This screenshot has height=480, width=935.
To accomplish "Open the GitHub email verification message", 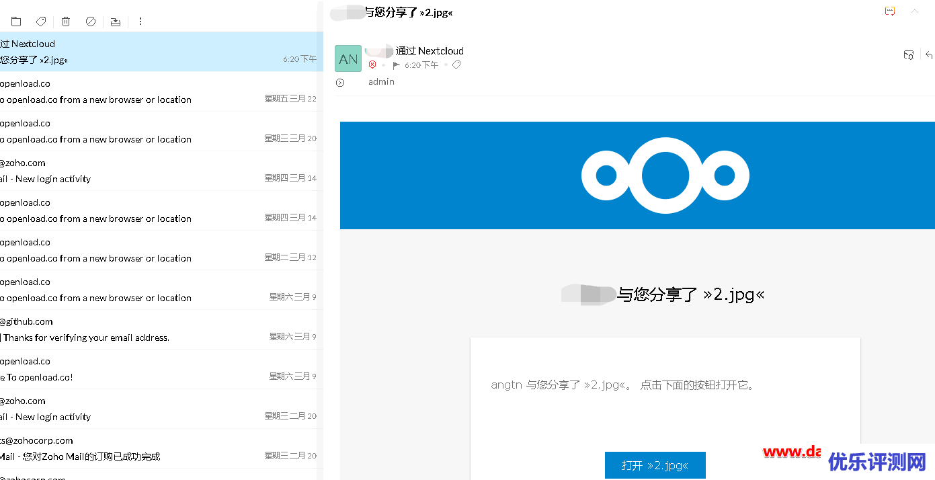I will pos(134,329).
